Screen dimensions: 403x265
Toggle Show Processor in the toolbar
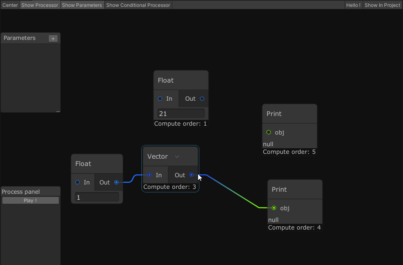(39, 5)
